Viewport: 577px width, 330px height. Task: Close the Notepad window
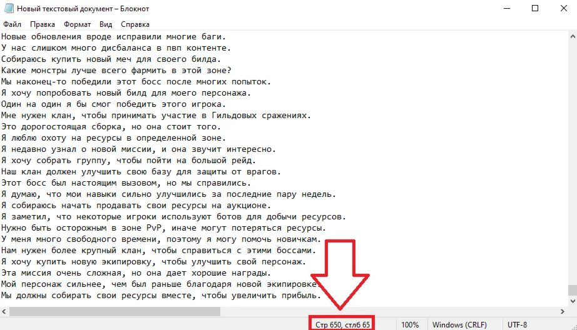click(x=563, y=8)
